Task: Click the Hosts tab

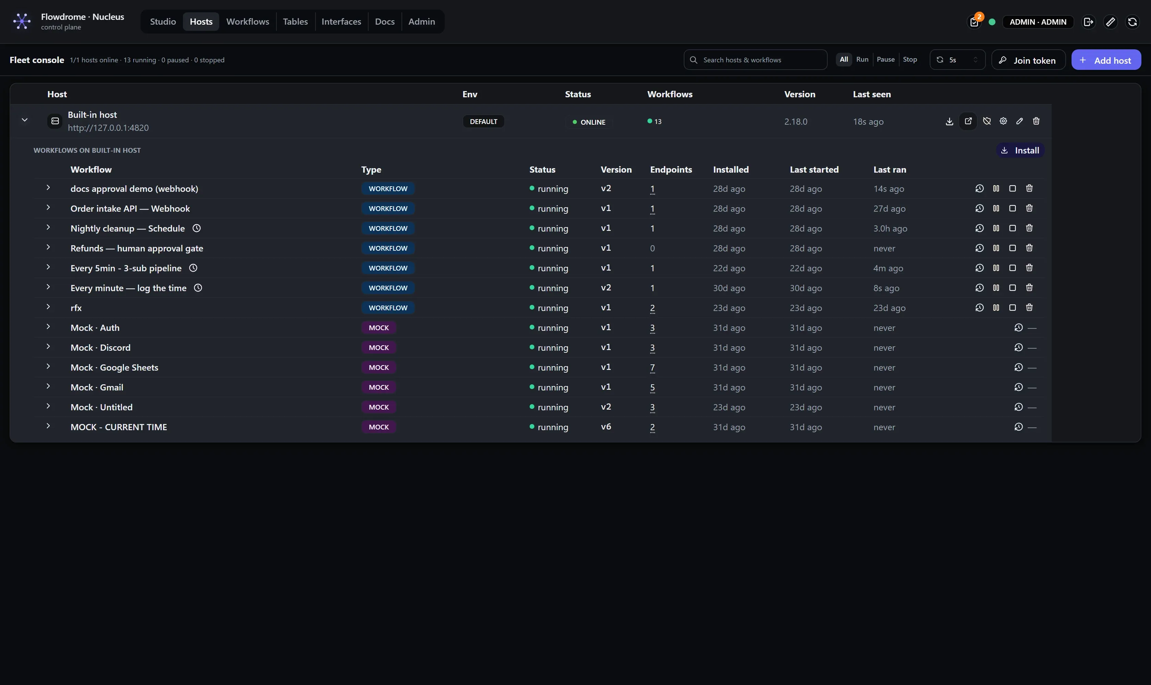Action: [201, 22]
